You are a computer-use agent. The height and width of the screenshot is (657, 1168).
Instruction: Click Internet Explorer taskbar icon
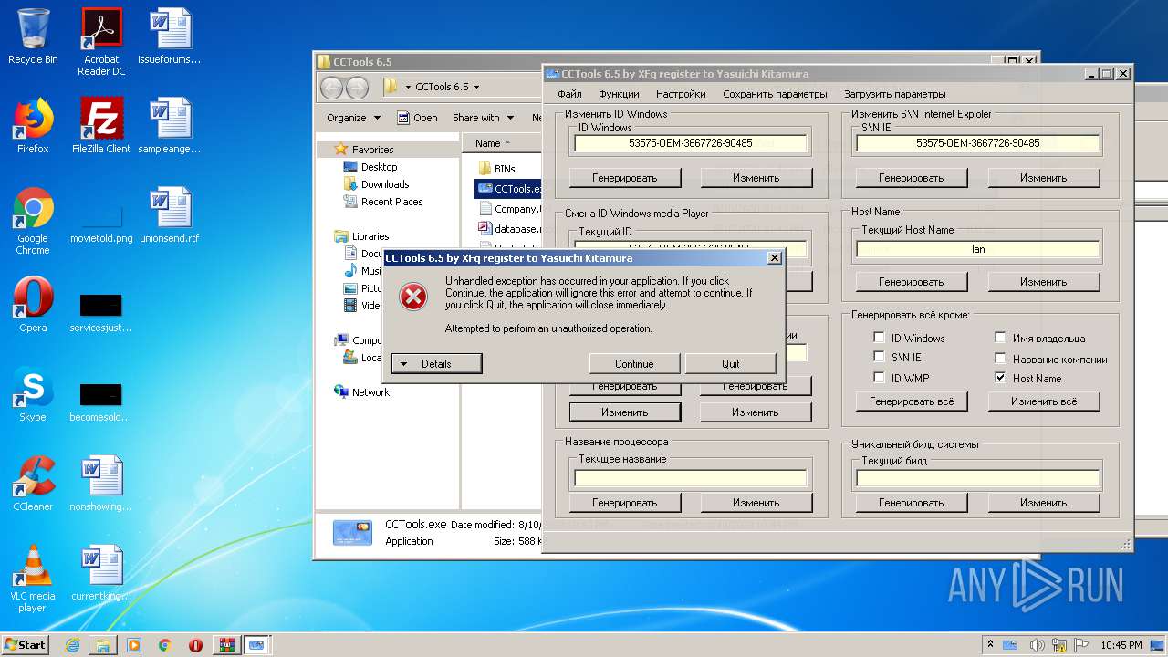pyautogui.click(x=72, y=645)
